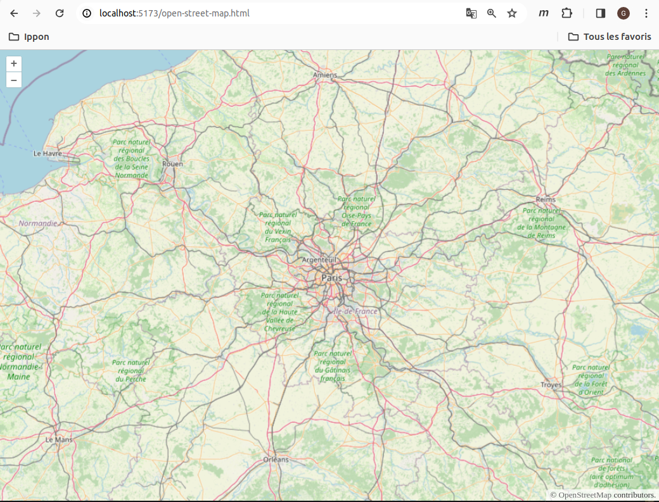This screenshot has height=502, width=659.
Task: Zoom in with the map "+" button
Action: click(13, 63)
